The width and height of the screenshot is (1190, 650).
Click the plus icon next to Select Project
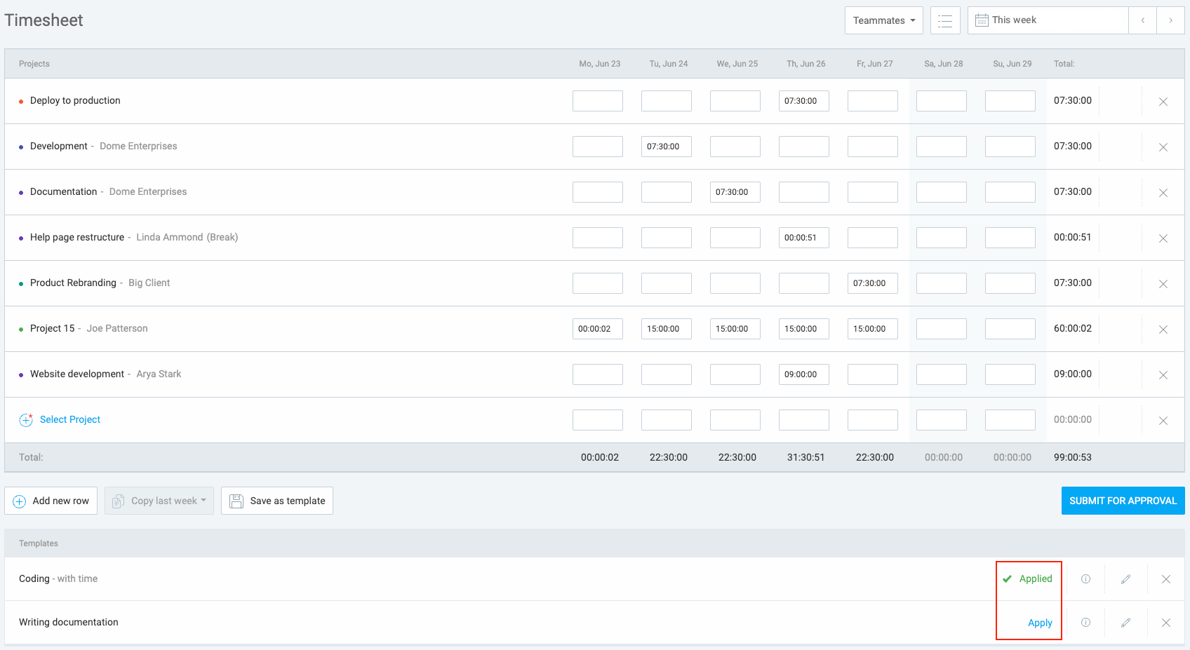(26, 419)
